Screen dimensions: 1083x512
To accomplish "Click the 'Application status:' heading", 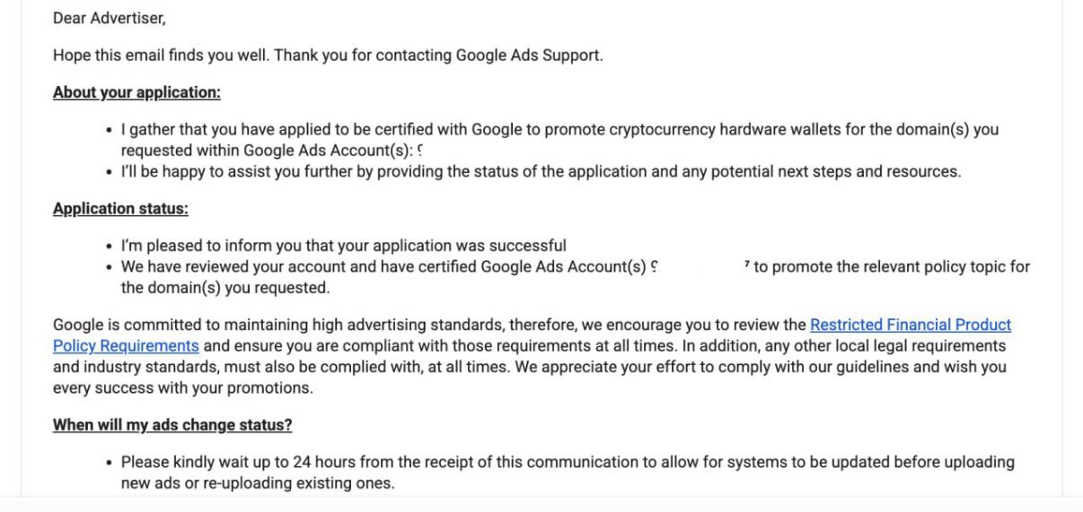I will point(120,209).
